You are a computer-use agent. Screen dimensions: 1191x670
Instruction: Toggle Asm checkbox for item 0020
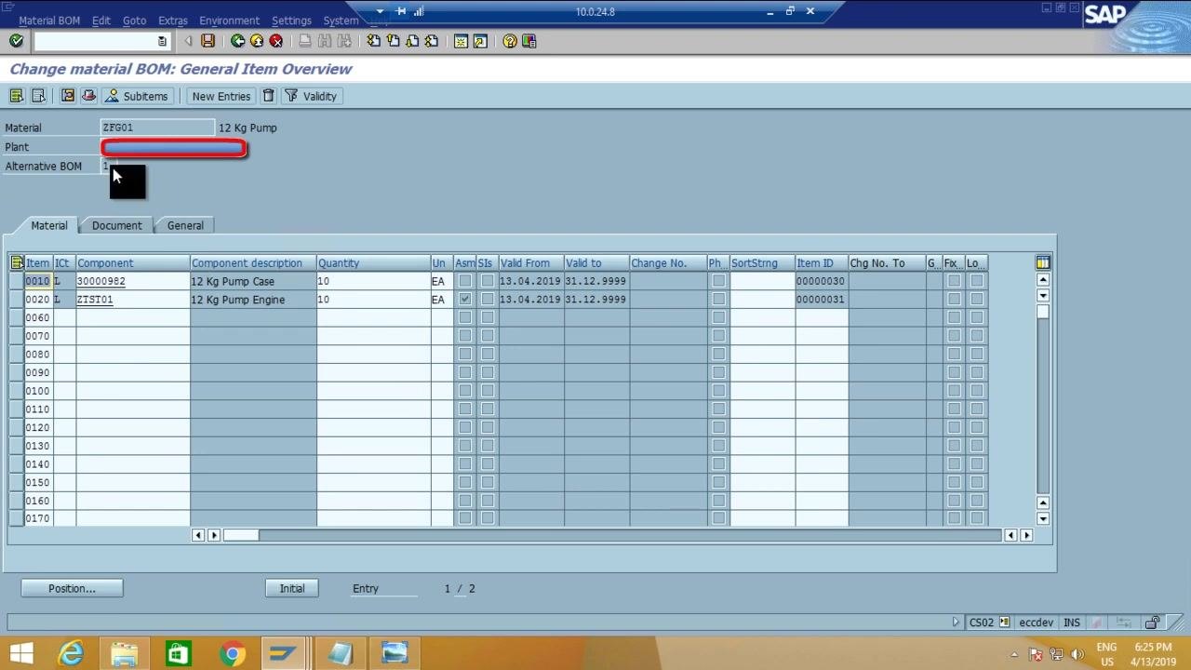pos(465,300)
